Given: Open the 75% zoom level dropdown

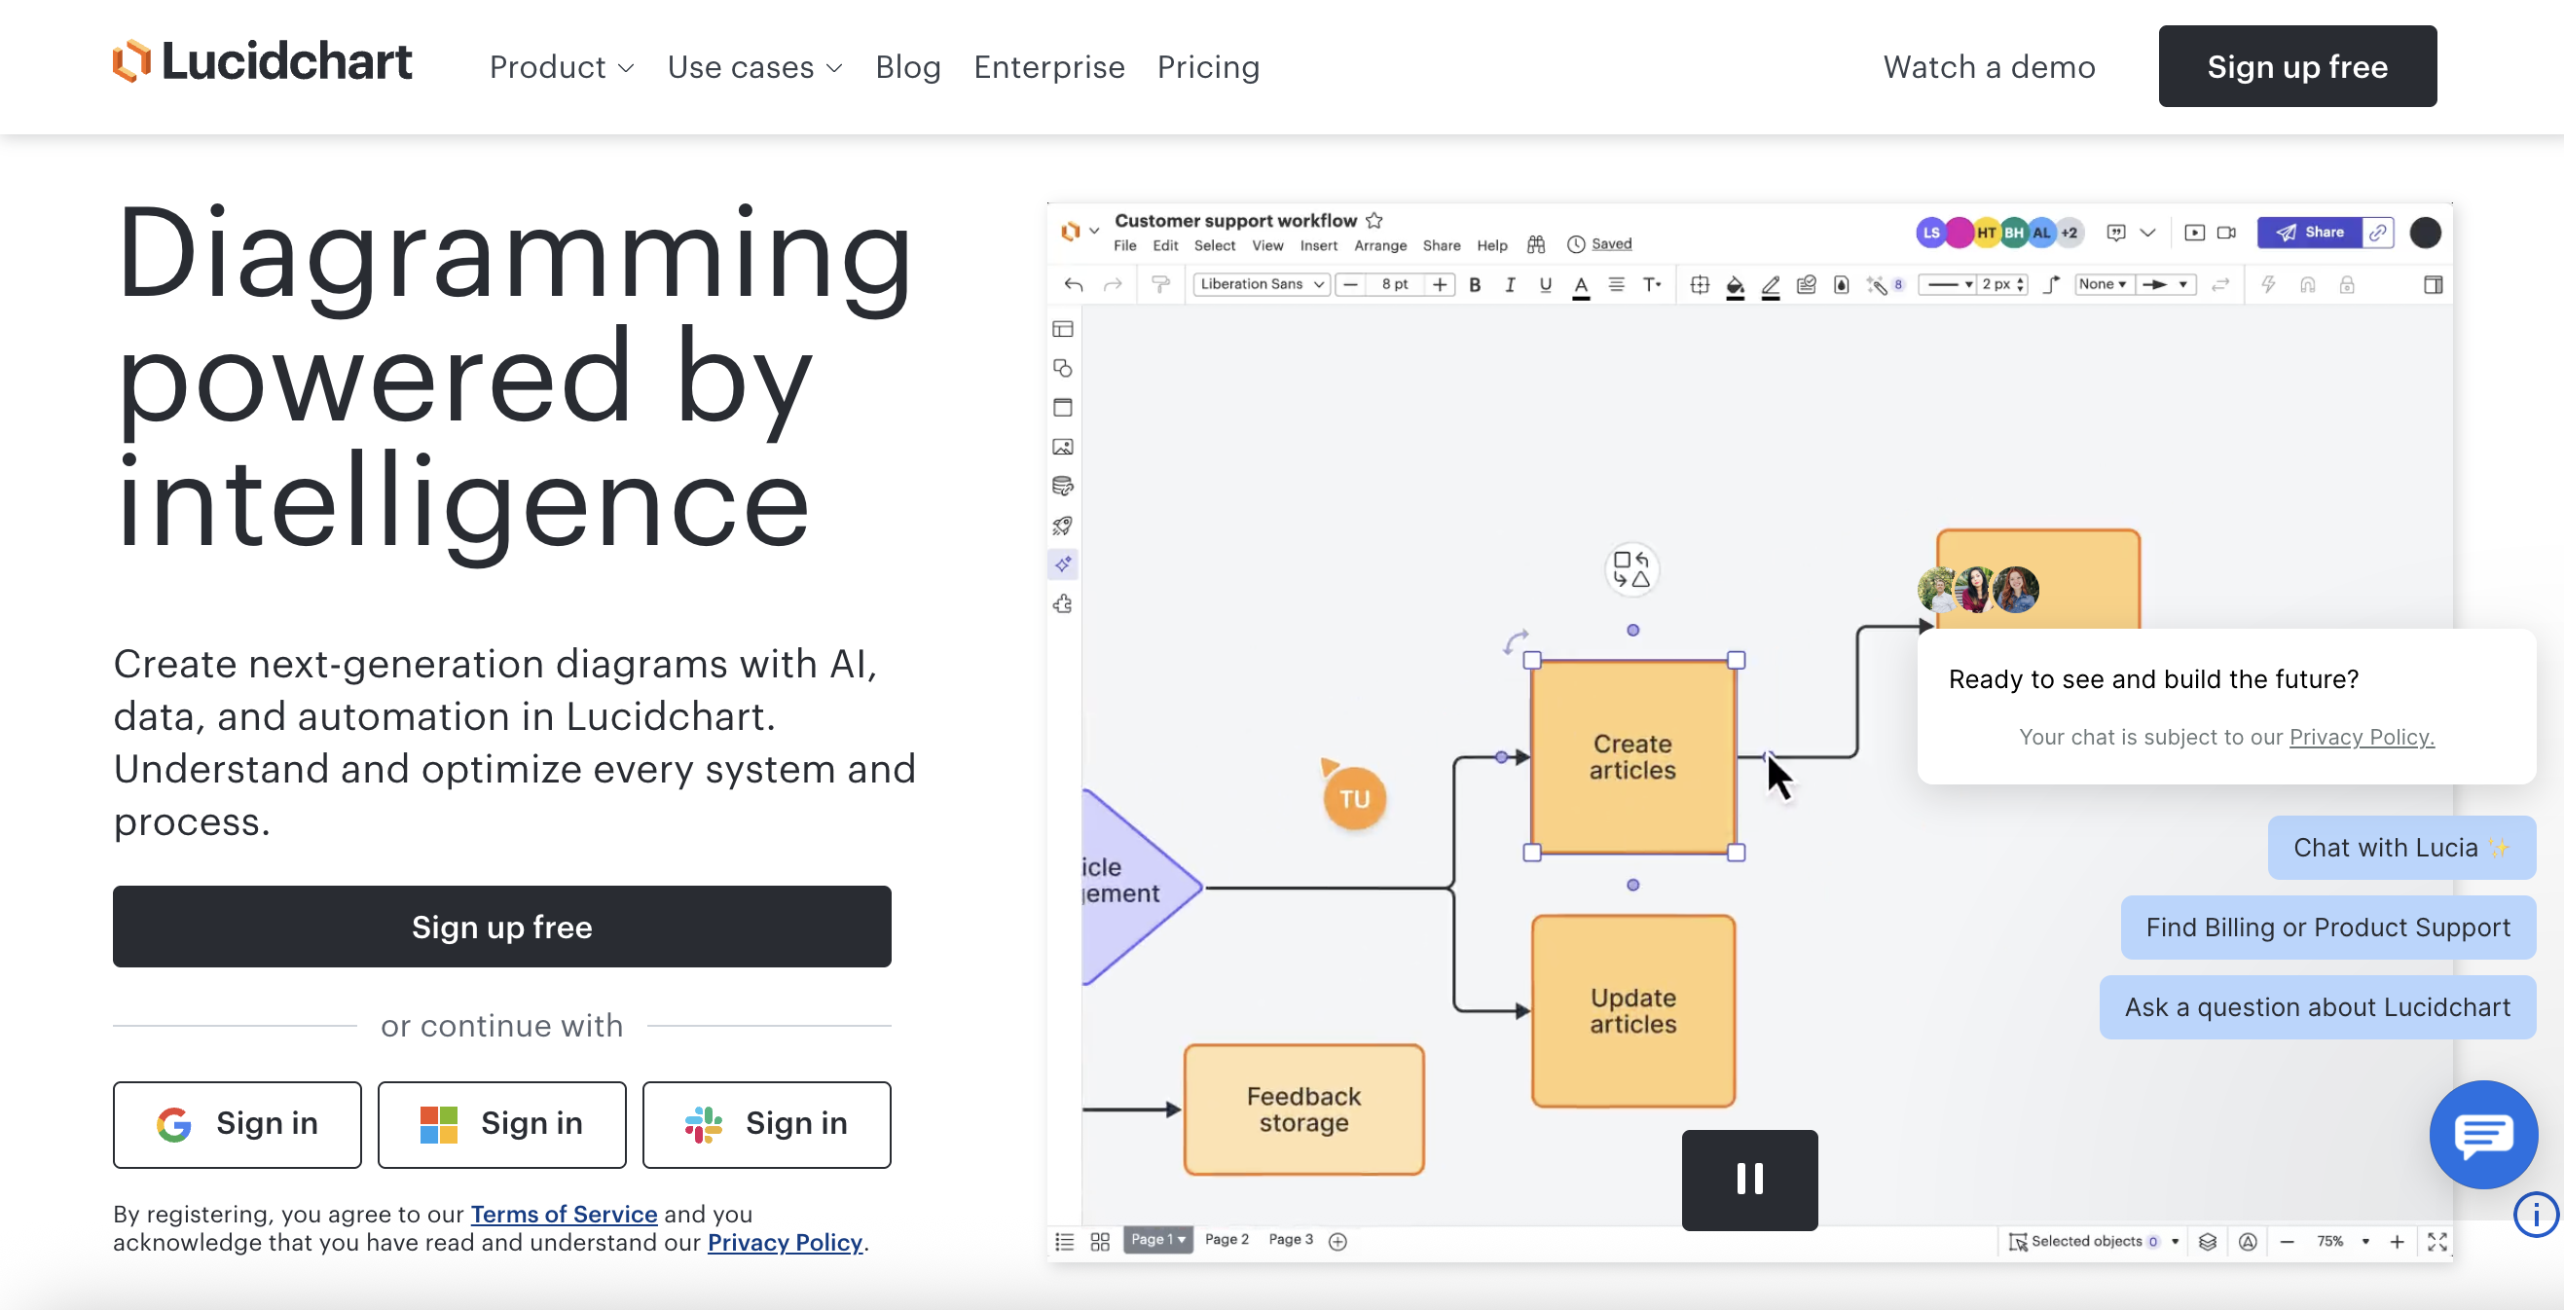Looking at the screenshot, I should point(2341,1241).
